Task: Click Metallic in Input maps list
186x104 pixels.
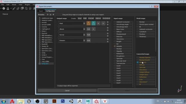Action: (x=123, y=46)
